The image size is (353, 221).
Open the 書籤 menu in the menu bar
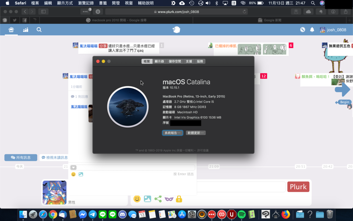click(103, 3)
